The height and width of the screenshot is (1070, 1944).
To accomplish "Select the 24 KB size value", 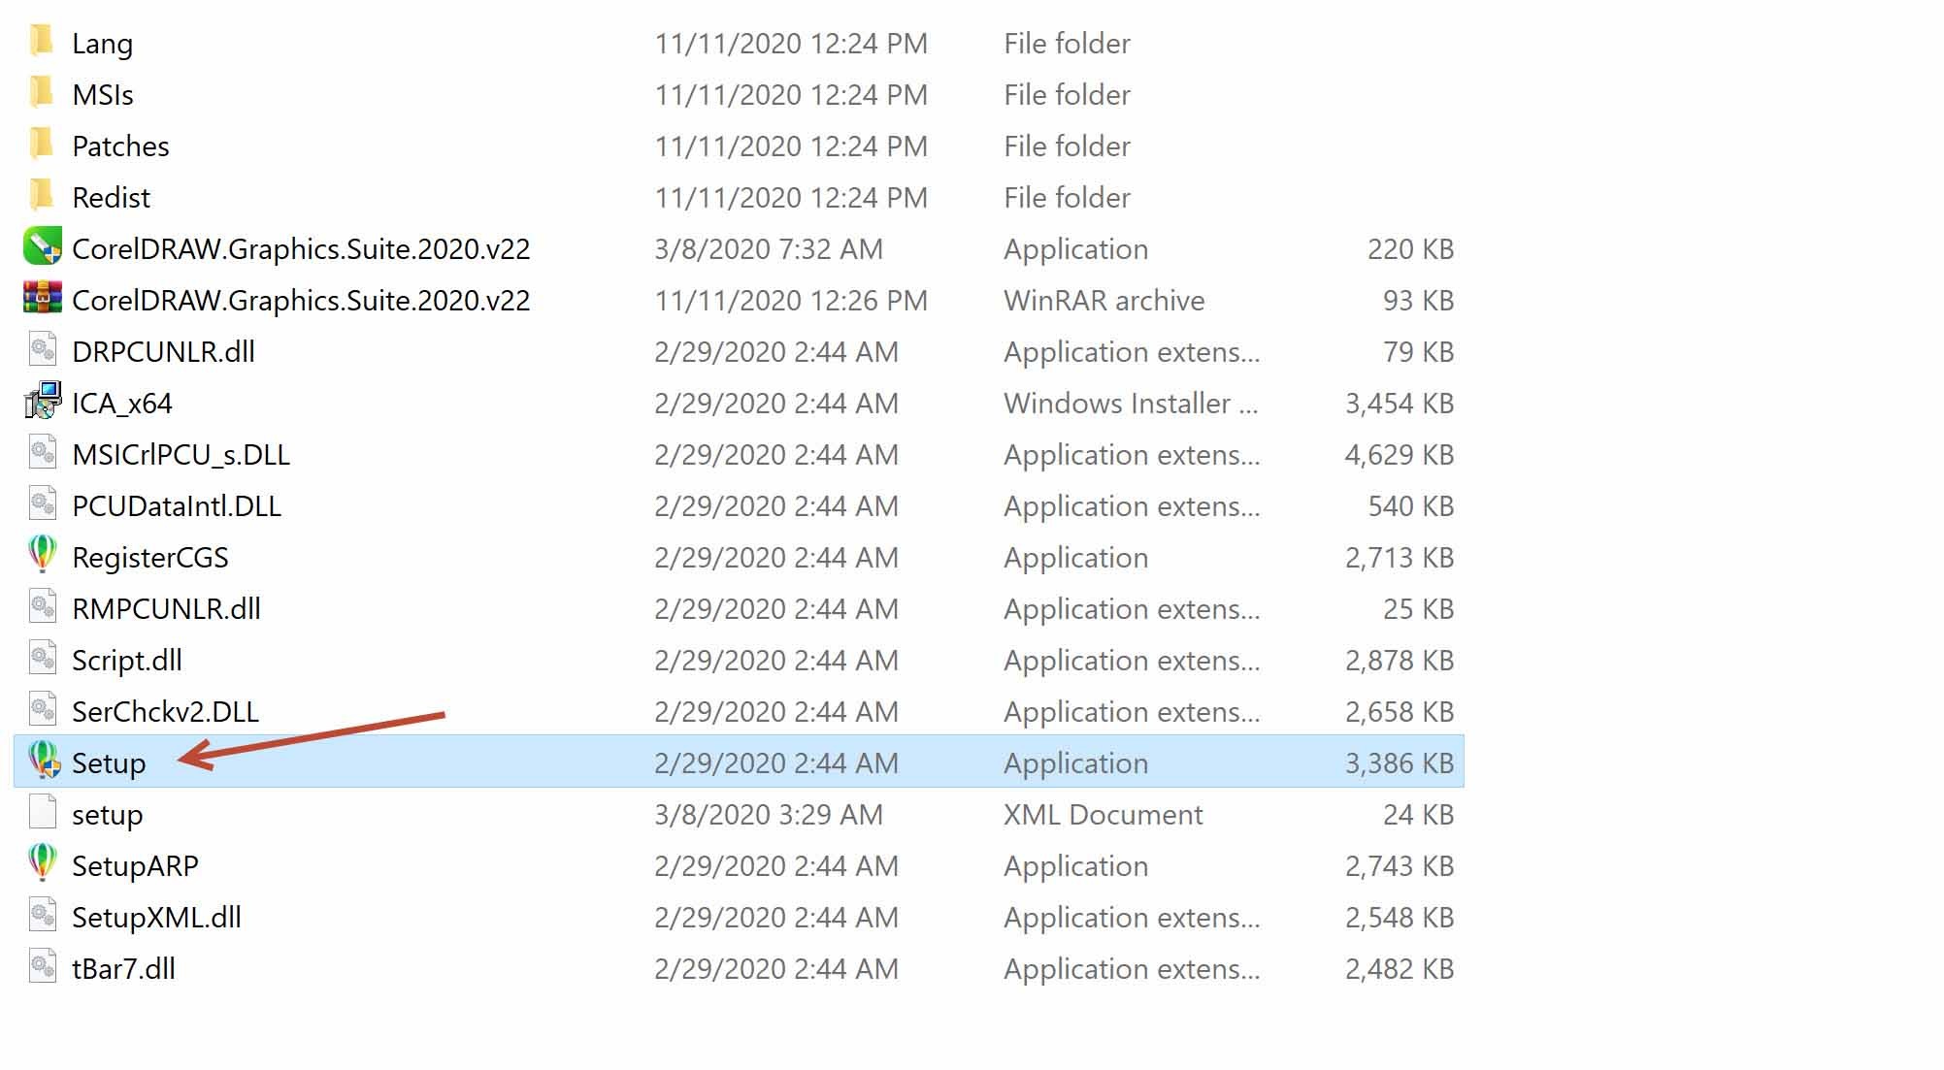I will pyautogui.click(x=1418, y=814).
